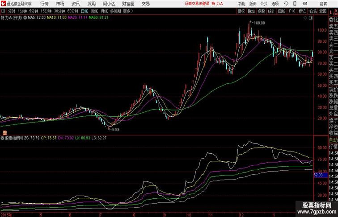Click the diamond icon at chart top-right
Screen dimensions: 338x217
click(305, 18)
